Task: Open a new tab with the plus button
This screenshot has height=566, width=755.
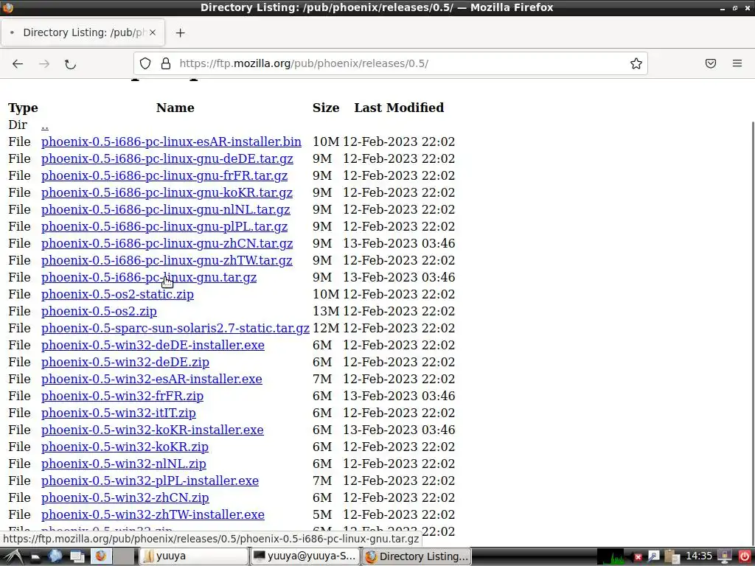Action: (x=180, y=32)
